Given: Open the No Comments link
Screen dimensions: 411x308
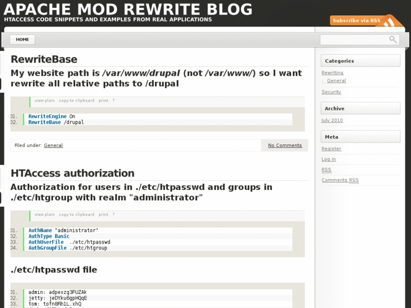Looking at the screenshot, I should (285, 145).
